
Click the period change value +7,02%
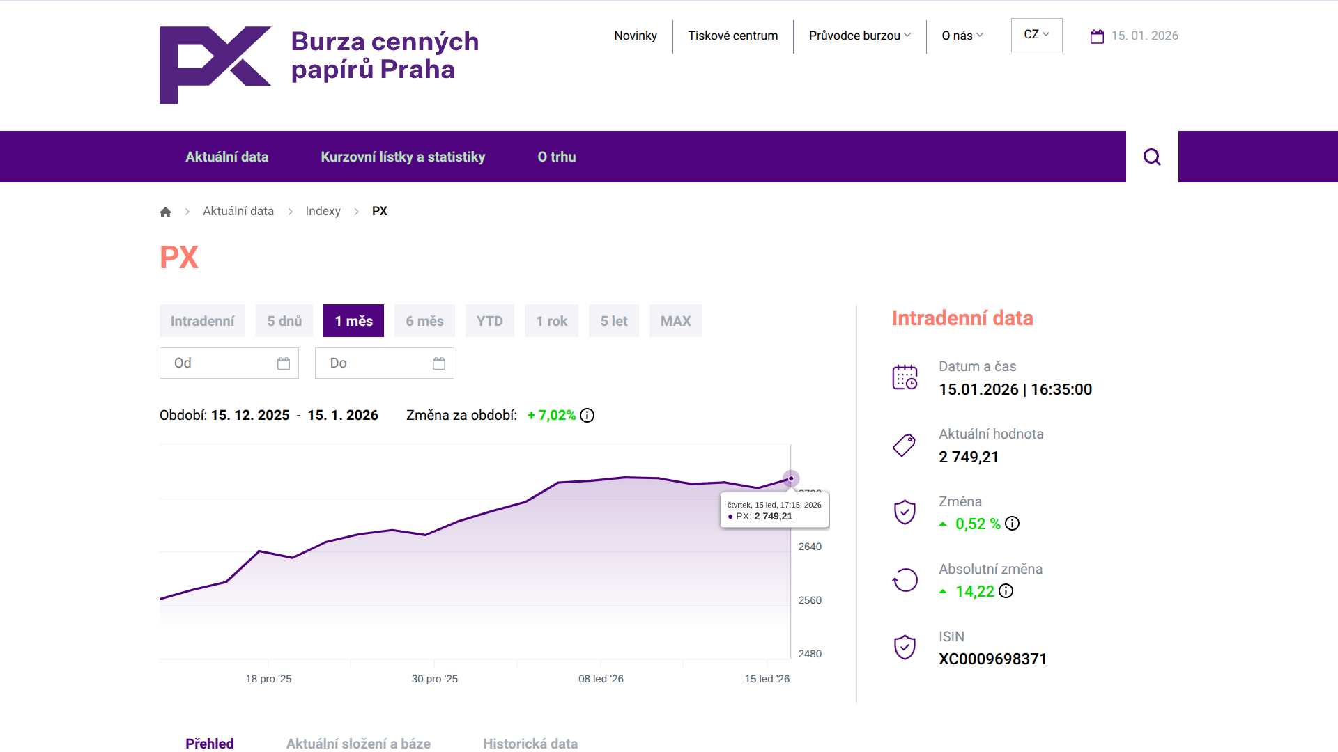(551, 415)
